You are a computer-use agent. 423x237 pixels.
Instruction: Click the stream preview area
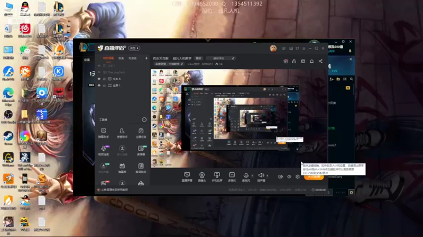[240, 118]
